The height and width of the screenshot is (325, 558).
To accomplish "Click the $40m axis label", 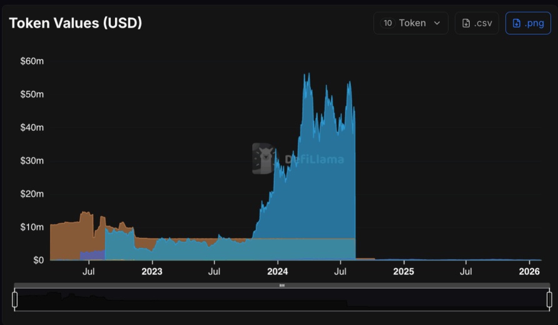I will [32, 128].
